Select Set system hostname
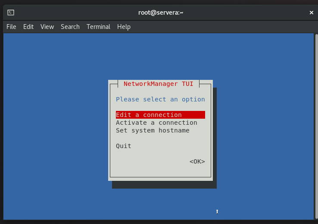The width and height of the screenshot is (318, 224). point(153,130)
